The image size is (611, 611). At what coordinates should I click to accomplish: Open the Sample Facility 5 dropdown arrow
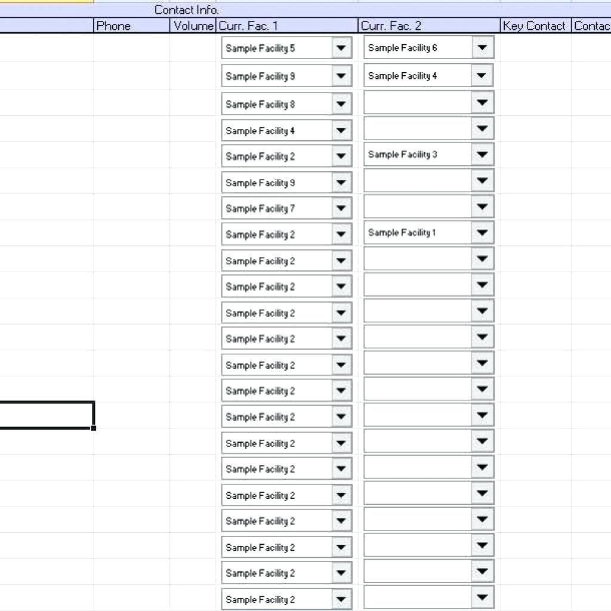[x=341, y=48]
